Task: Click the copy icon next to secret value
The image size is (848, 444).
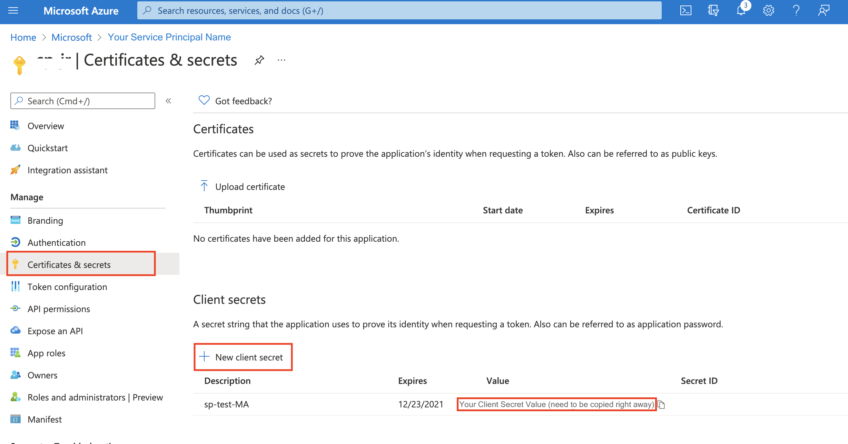Action: point(662,404)
